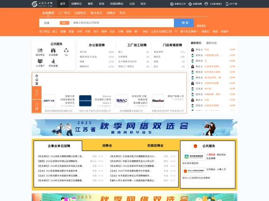The width and height of the screenshot is (269, 201).
Task: Open 仓库管理 factory category
Action: pyautogui.click(x=123, y=57)
